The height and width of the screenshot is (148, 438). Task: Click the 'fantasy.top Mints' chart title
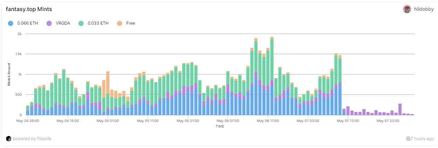click(29, 9)
